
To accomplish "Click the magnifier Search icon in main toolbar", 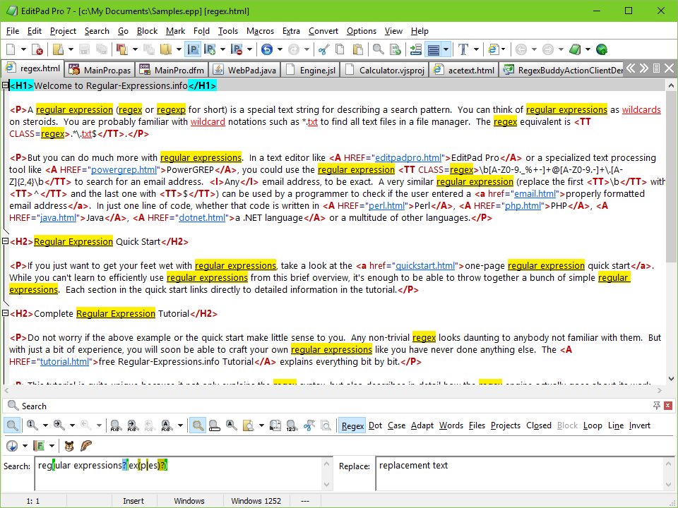I will coord(379,49).
